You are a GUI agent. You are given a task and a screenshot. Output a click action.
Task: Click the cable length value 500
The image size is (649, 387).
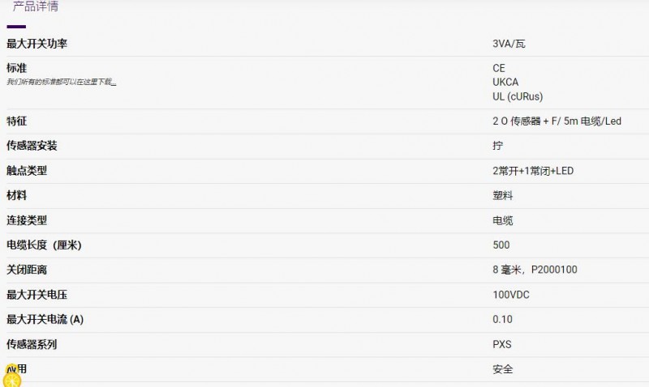pos(501,245)
